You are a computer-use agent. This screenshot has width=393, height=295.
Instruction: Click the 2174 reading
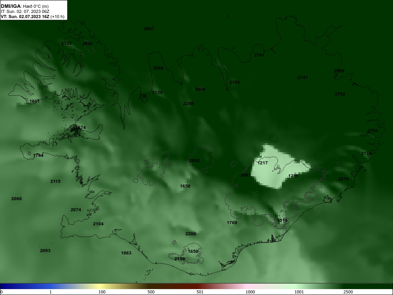366,153
